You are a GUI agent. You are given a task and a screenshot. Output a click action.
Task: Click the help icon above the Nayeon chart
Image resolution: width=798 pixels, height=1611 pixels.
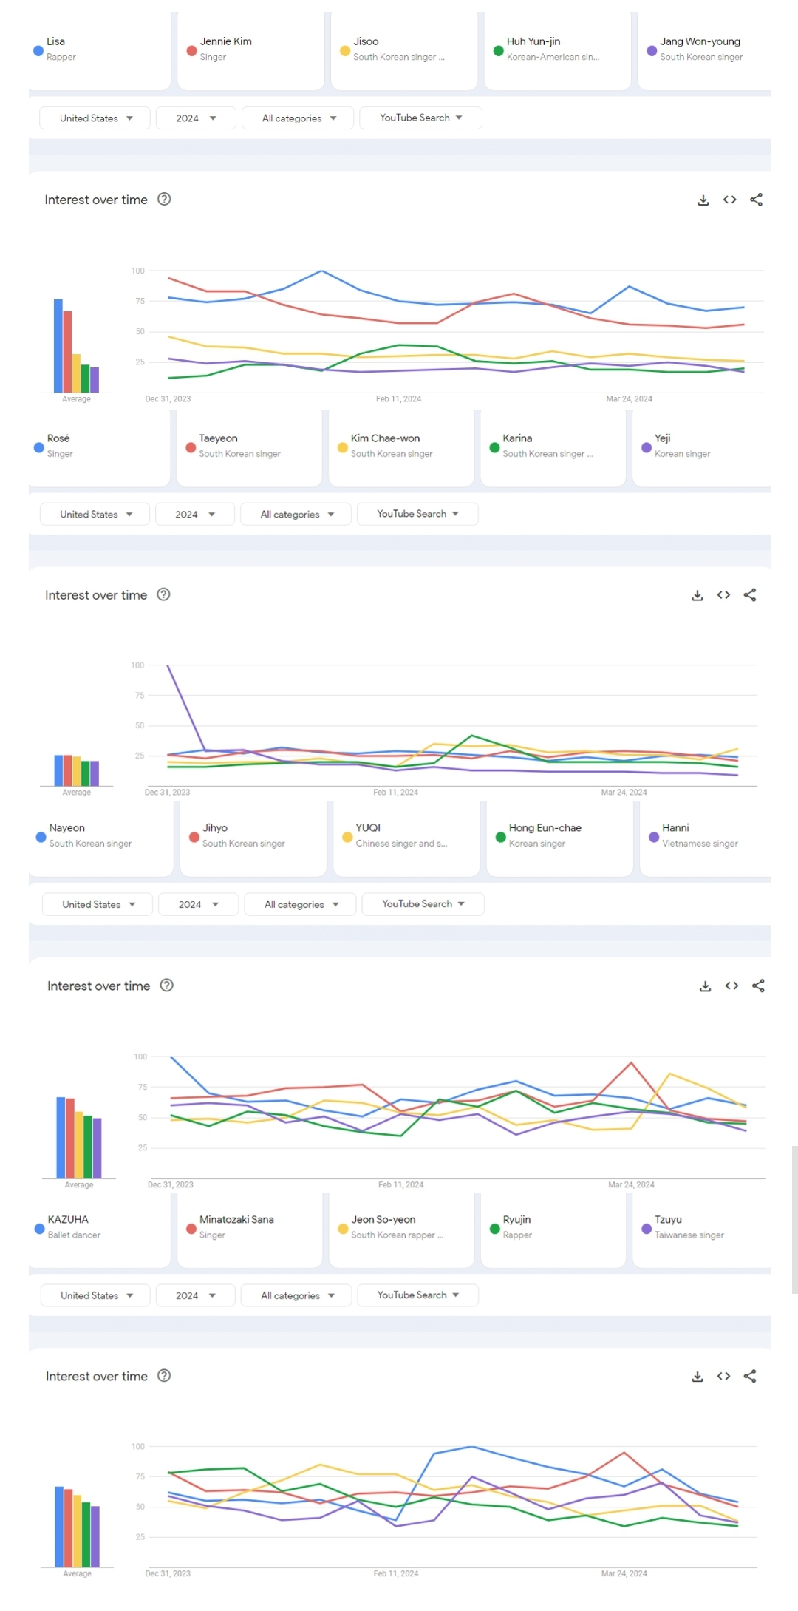(167, 986)
